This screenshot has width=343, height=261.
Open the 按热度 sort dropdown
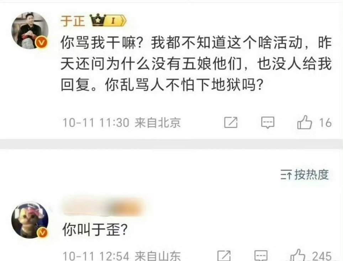coord(305,175)
